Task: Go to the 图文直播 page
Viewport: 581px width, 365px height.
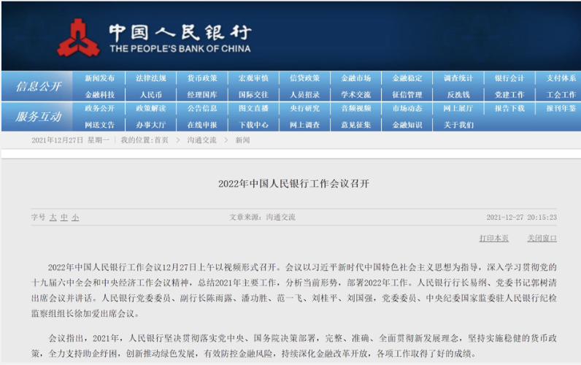Action: point(253,108)
